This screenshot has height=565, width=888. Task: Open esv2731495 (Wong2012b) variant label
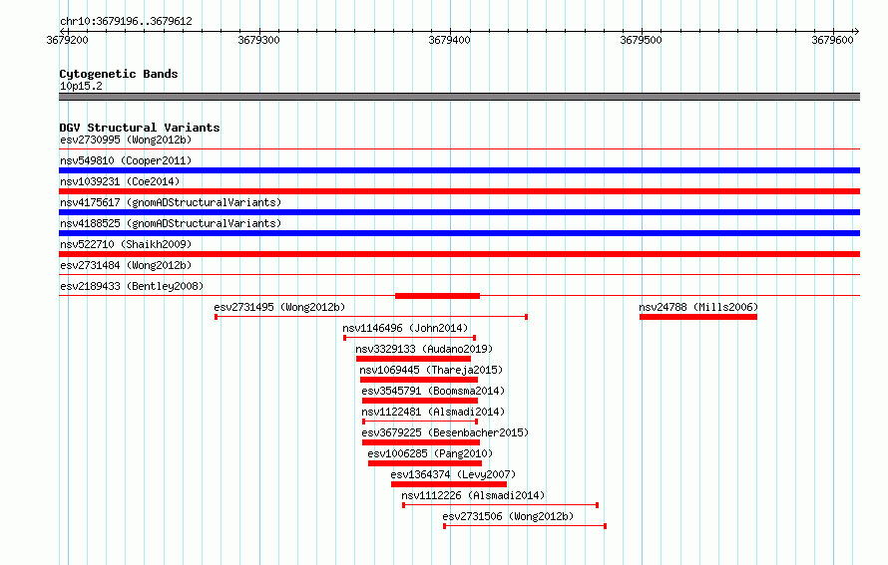[279, 307]
